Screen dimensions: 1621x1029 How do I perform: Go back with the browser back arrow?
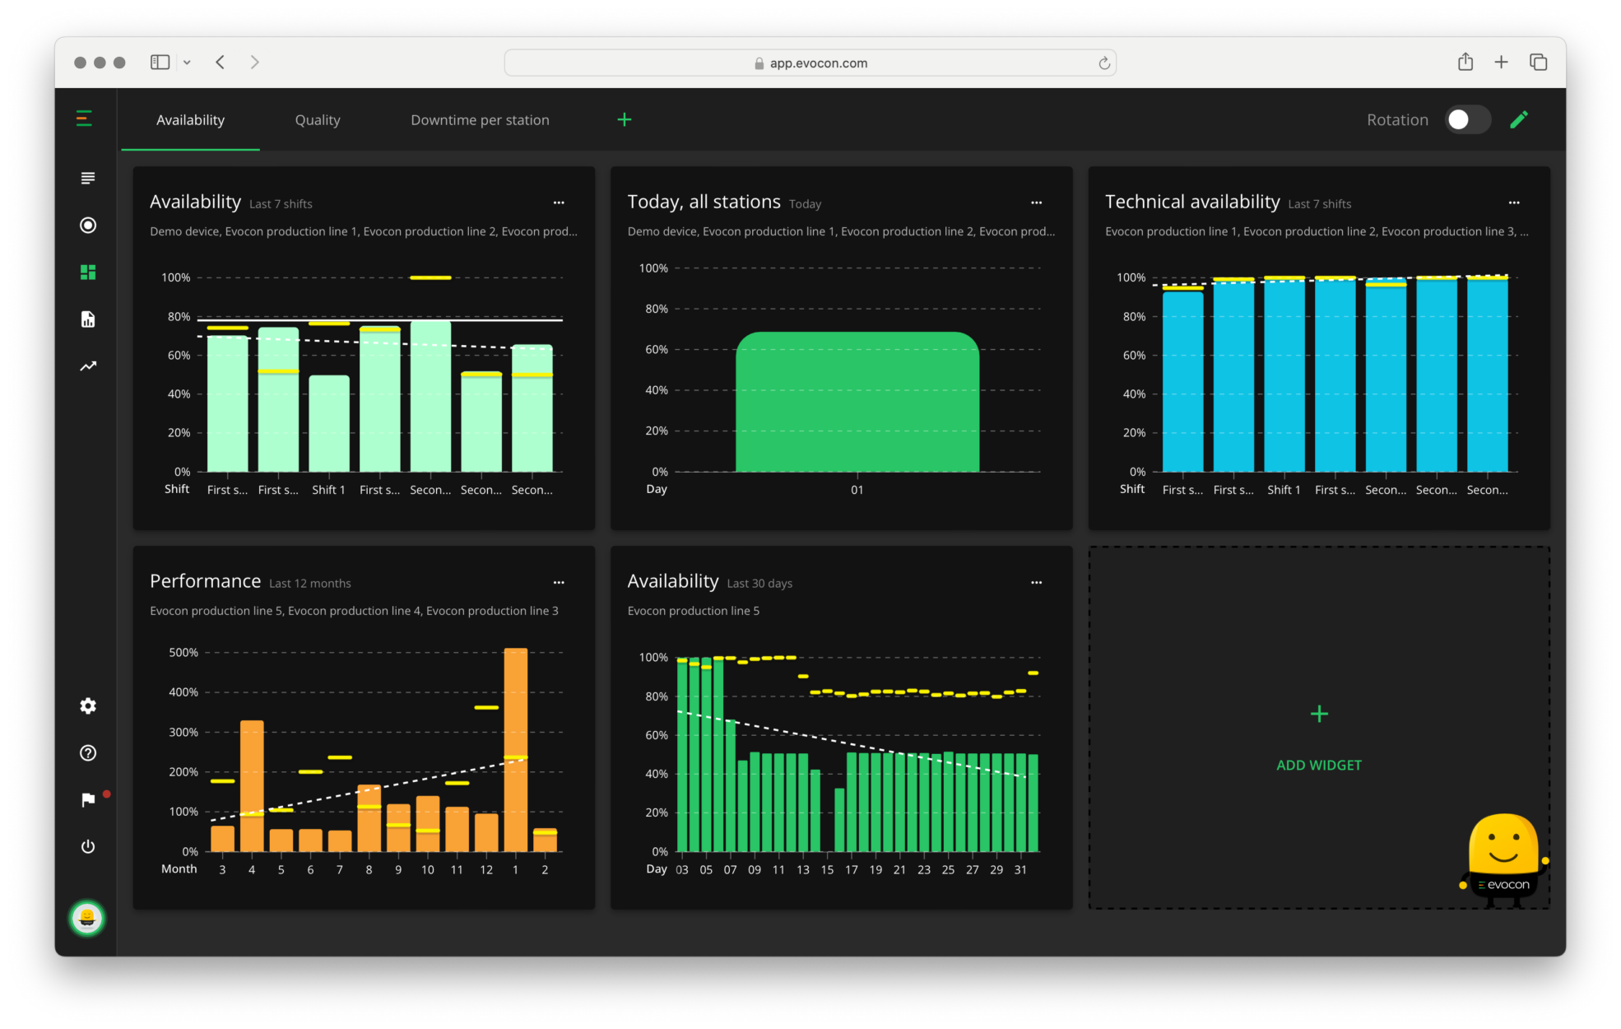click(x=221, y=62)
